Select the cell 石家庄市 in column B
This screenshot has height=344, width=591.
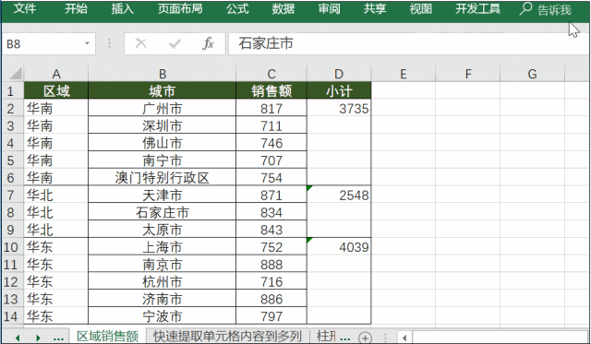(163, 212)
